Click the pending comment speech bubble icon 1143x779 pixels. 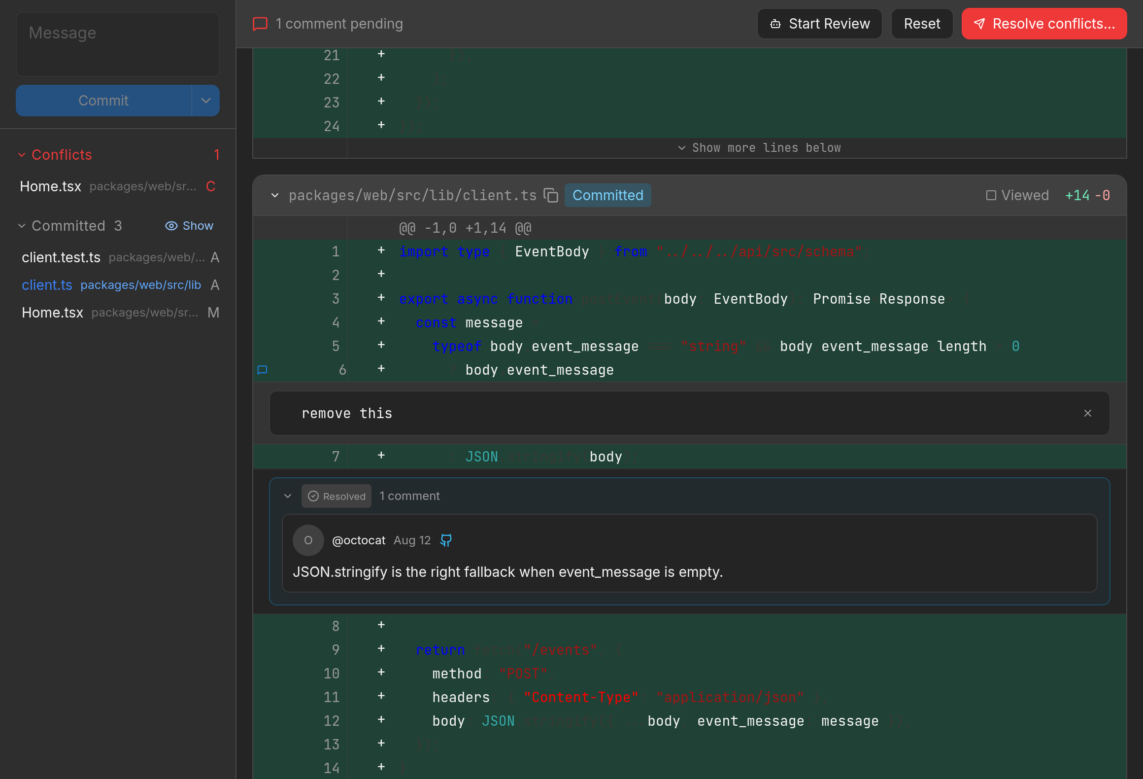click(x=260, y=24)
